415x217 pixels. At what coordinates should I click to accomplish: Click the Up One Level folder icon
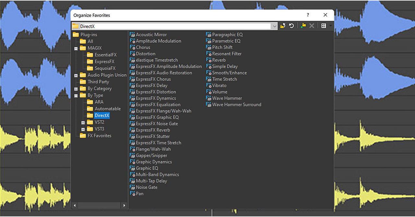[x=283, y=26]
